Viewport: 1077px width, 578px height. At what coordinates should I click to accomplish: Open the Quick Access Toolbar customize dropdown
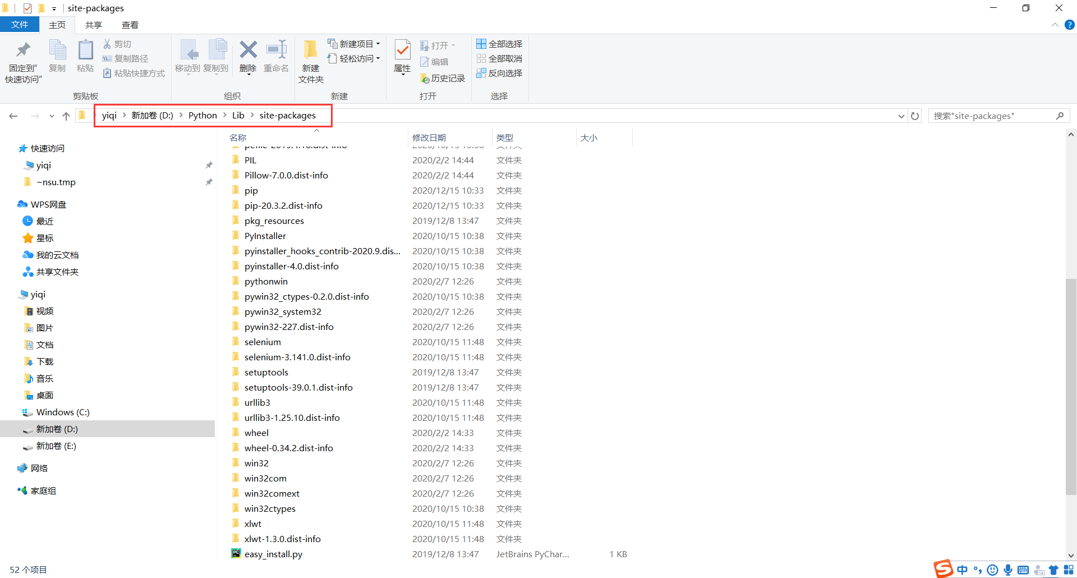point(54,8)
